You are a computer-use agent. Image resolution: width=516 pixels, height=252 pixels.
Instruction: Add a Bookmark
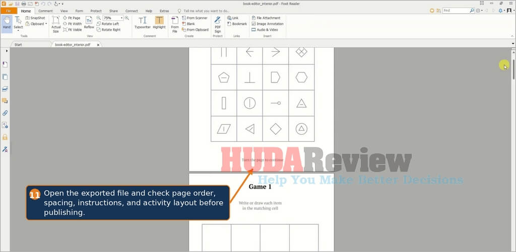[x=237, y=24]
